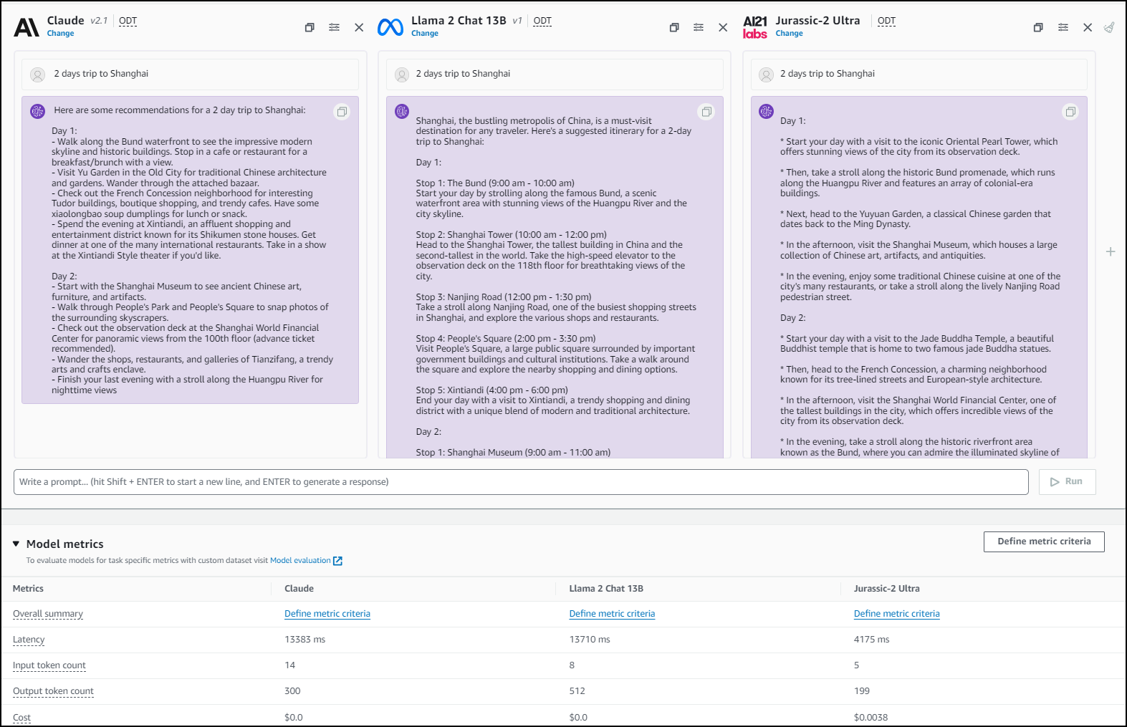Open inference settings sliders for Claude

click(334, 27)
